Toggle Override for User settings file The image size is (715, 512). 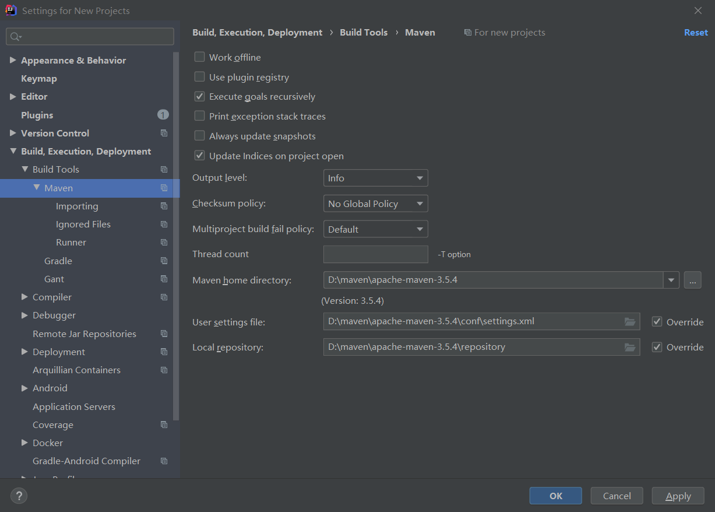coord(657,322)
